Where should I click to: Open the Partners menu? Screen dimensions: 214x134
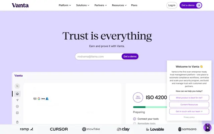[x=101, y=5]
